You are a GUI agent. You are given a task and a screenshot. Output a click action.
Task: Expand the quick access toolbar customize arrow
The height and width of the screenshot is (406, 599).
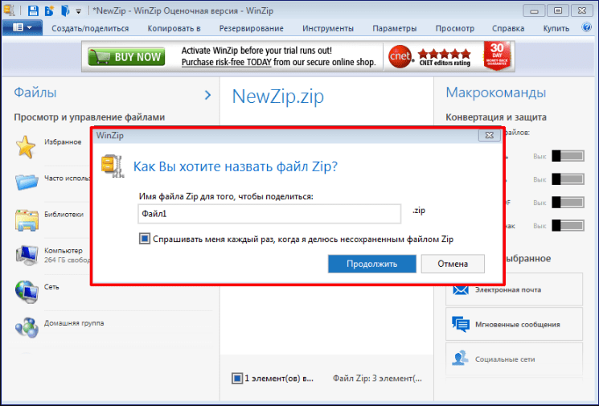click(x=78, y=11)
